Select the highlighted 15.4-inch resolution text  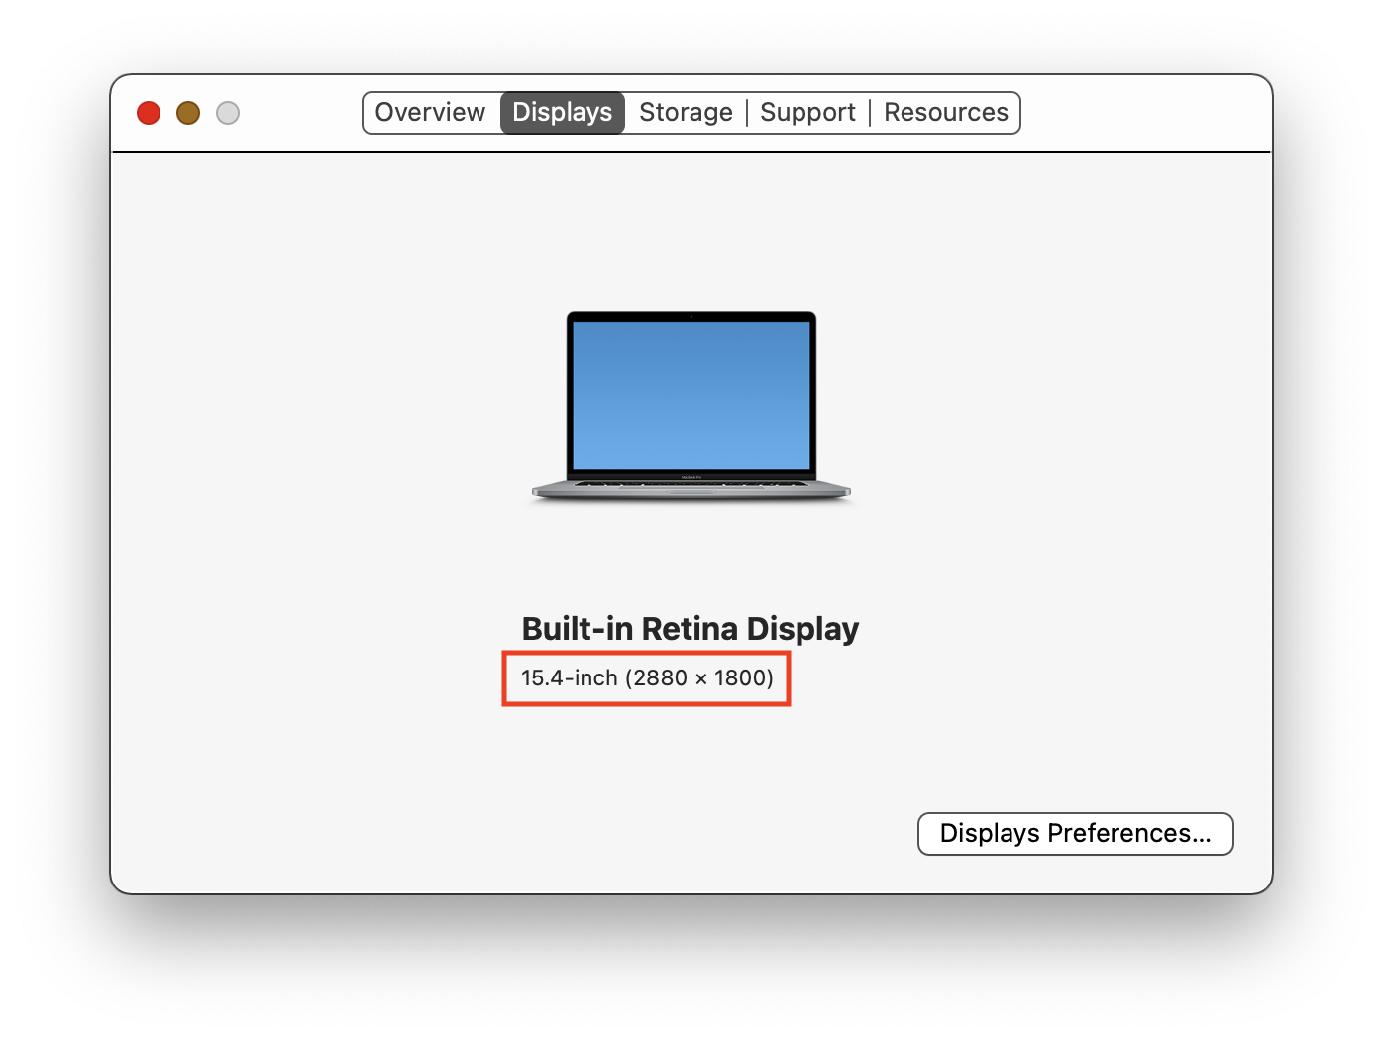(646, 678)
